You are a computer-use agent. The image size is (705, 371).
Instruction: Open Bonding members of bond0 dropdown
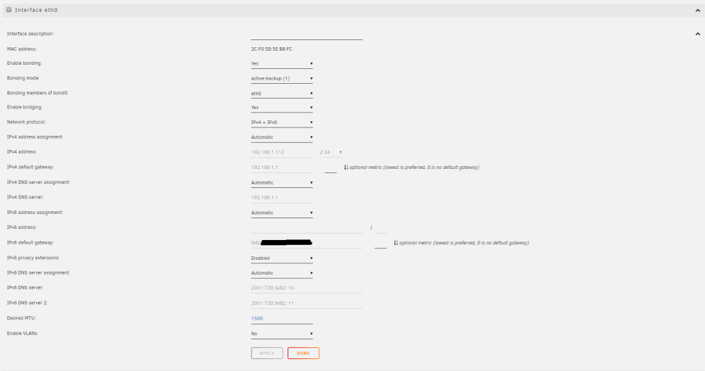click(x=282, y=94)
